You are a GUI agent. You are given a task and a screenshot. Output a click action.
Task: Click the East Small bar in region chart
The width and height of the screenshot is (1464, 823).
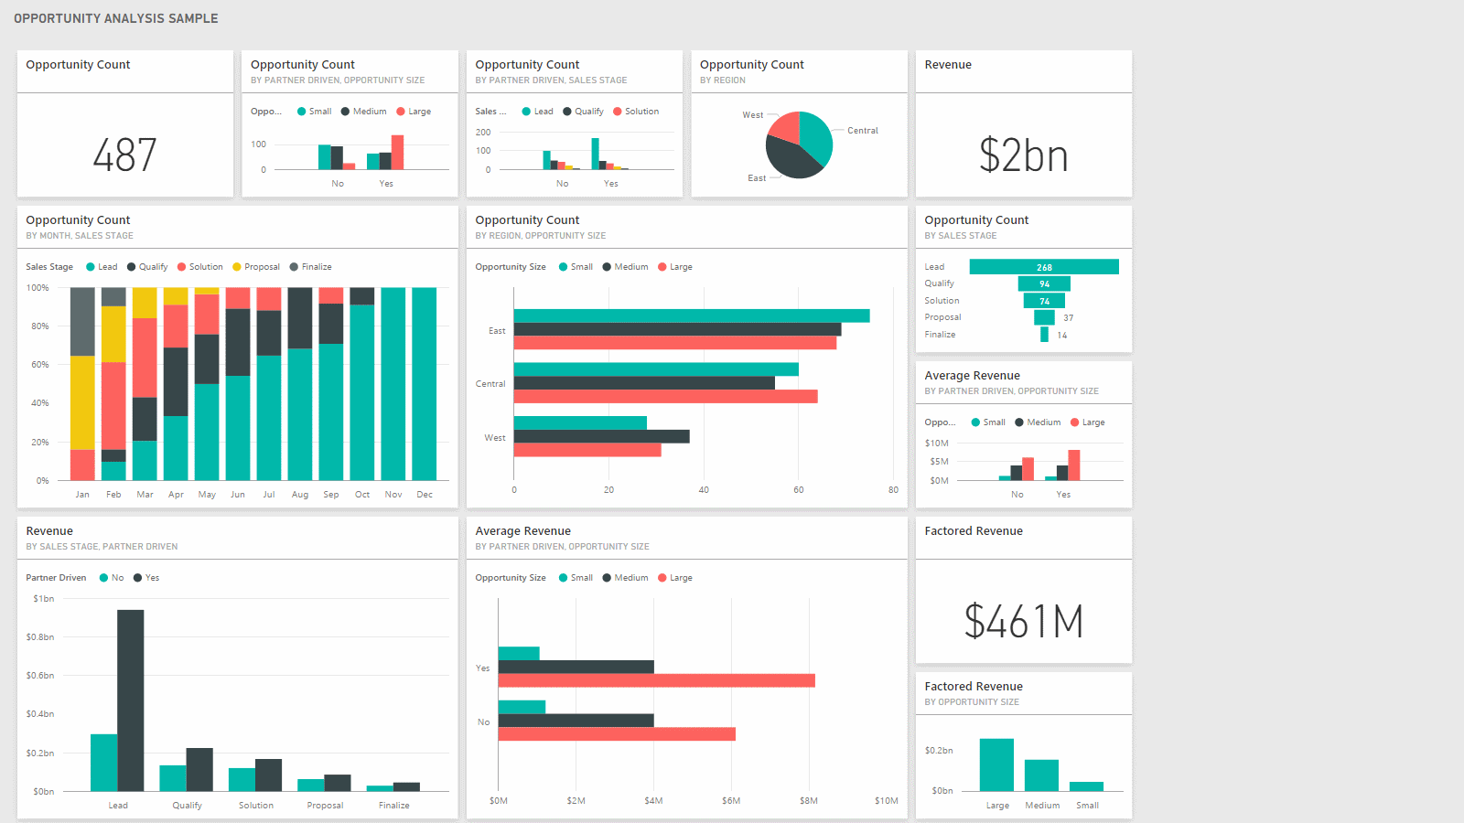coord(692,315)
